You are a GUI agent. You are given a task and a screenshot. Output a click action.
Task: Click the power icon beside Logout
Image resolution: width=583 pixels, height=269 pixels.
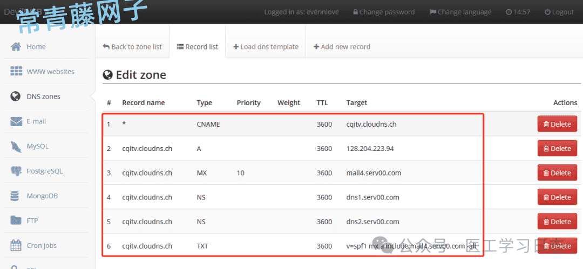point(547,12)
